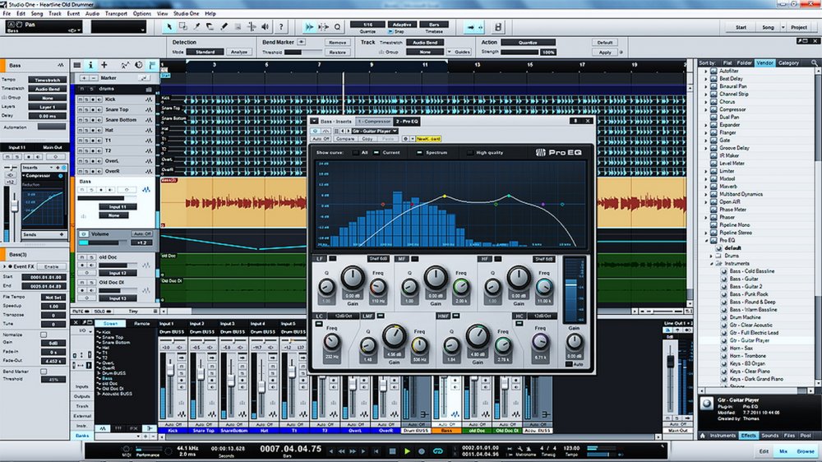Click the LMF Gain knob
This screenshot has width=822, height=462.
pyautogui.click(x=394, y=337)
